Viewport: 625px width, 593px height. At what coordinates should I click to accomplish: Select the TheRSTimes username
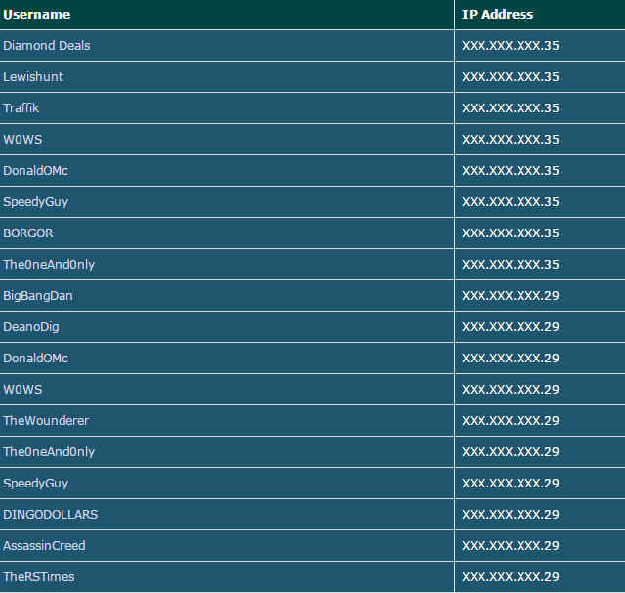39,577
